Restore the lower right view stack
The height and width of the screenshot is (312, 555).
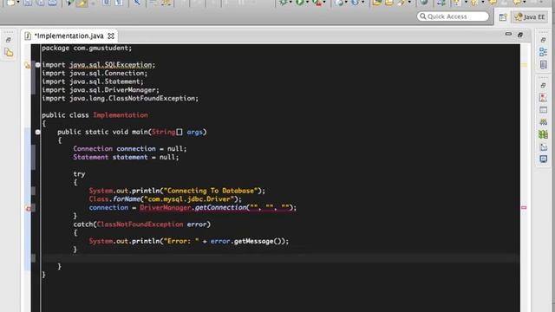[543, 85]
